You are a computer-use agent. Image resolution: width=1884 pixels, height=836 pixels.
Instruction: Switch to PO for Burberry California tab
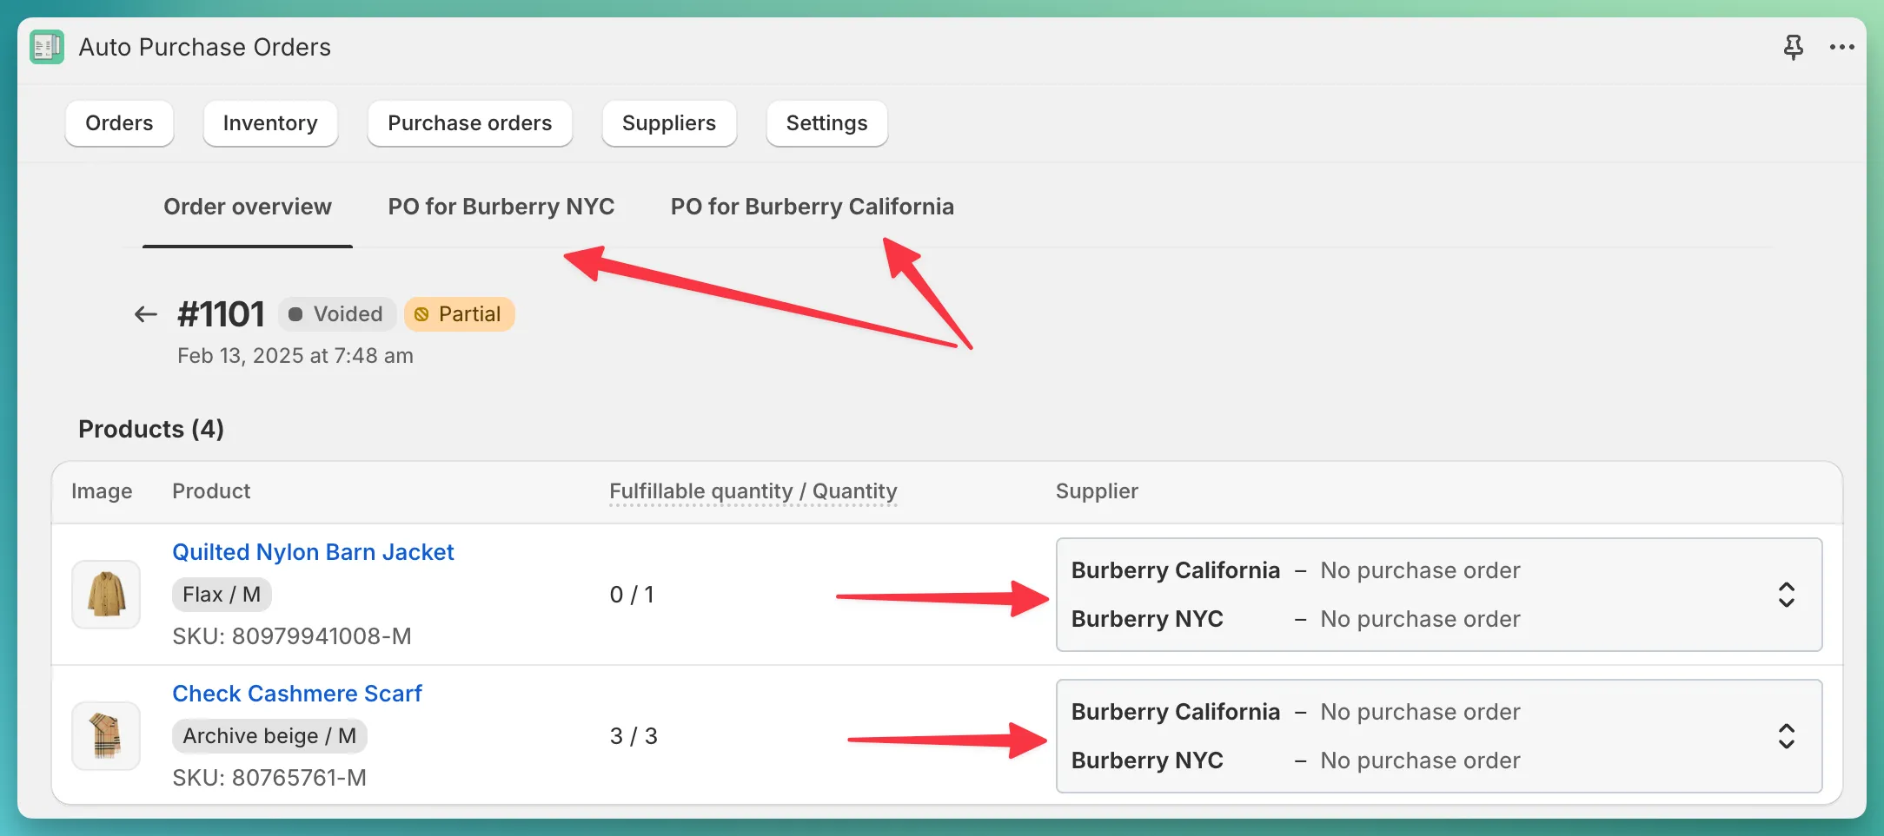click(813, 207)
